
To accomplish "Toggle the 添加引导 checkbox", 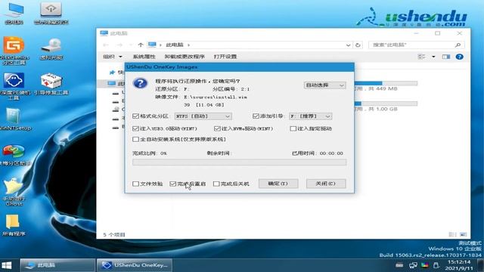I will point(256,116).
